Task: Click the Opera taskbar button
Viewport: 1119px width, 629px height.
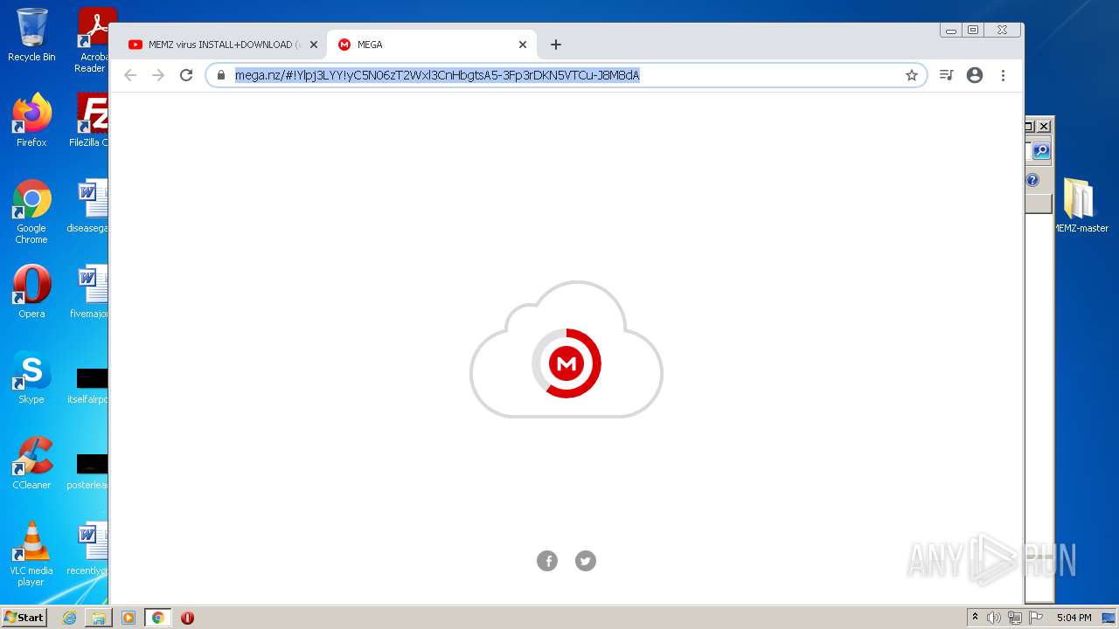Action: click(187, 618)
